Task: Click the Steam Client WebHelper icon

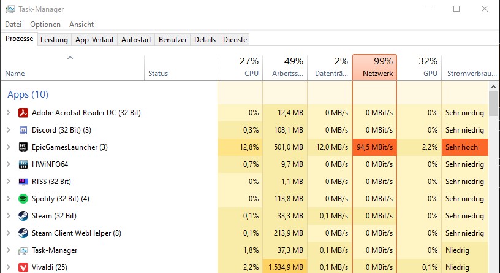Action: pos(23,233)
